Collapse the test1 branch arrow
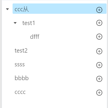Viewport: 108px width, 108px height. (15, 23)
